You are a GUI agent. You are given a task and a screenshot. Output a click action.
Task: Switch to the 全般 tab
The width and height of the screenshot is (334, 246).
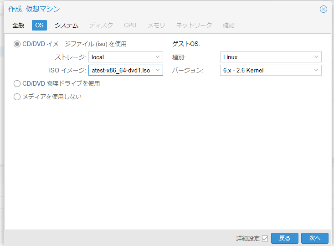18,26
